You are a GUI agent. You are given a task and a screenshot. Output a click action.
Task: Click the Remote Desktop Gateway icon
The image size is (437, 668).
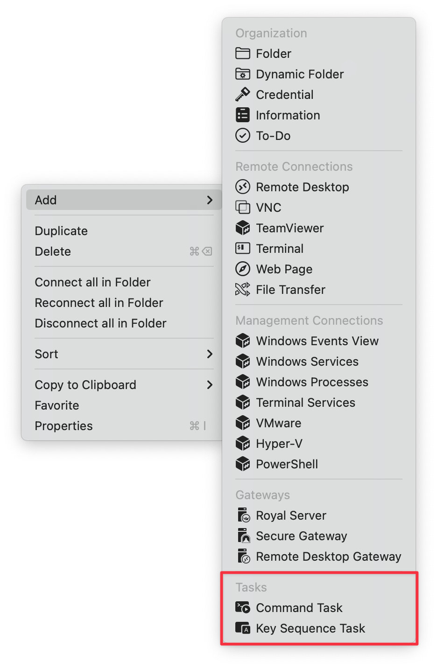pyautogui.click(x=243, y=557)
